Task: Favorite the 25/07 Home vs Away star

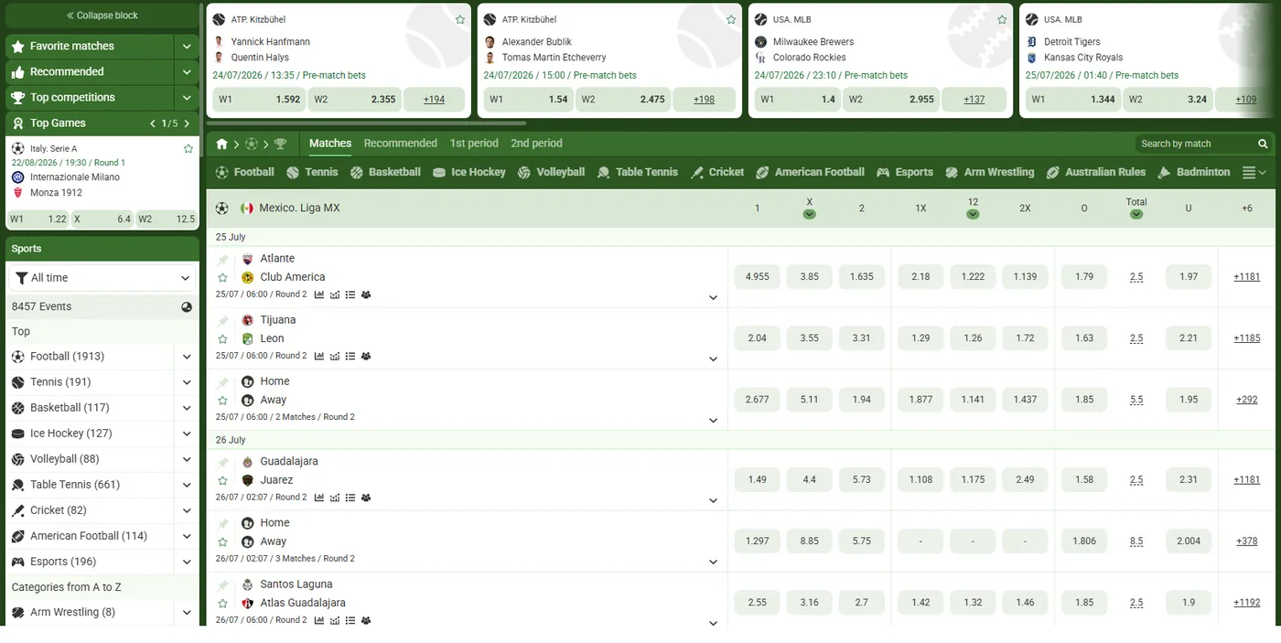Action: [x=222, y=401]
